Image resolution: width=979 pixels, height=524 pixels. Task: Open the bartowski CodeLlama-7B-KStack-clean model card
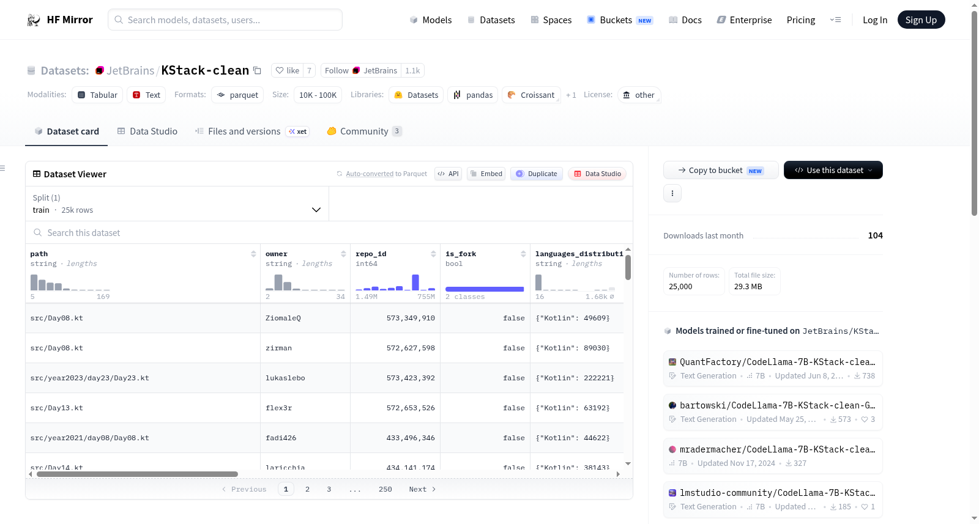point(773,412)
